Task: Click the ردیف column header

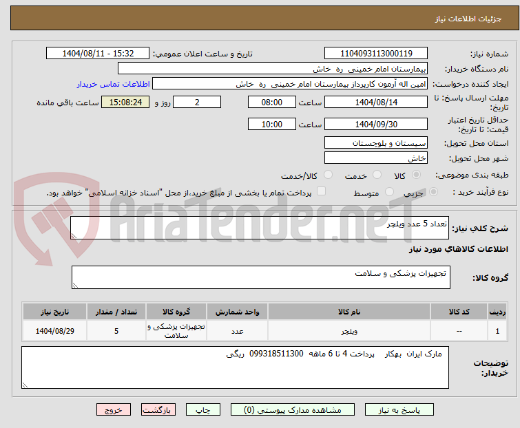Action: (x=497, y=312)
